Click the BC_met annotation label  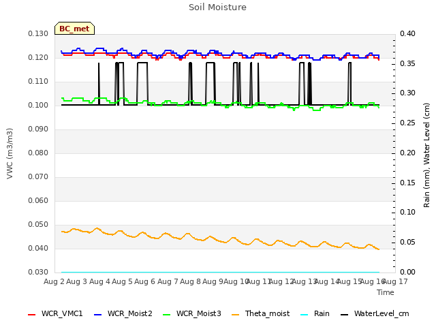click(74, 29)
